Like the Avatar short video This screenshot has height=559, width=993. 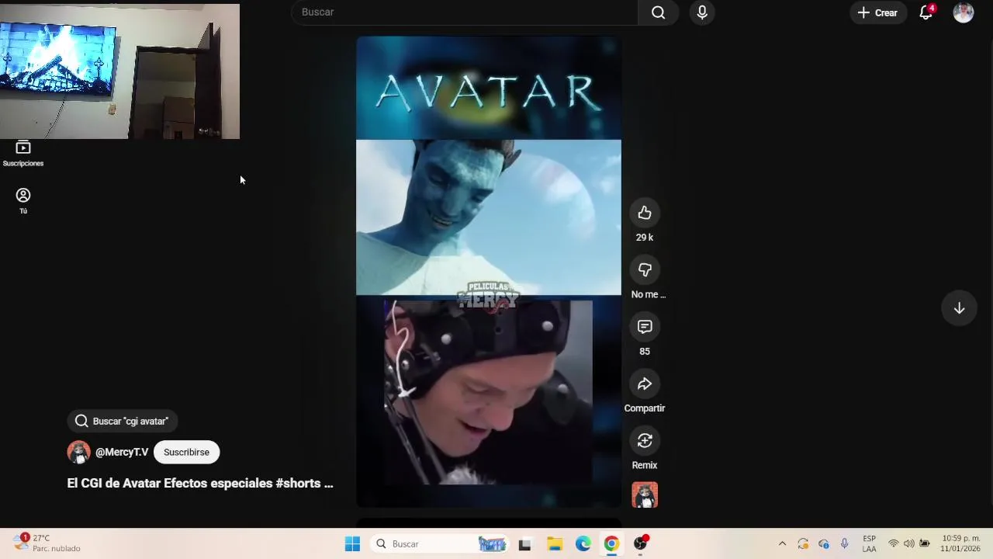(x=645, y=213)
